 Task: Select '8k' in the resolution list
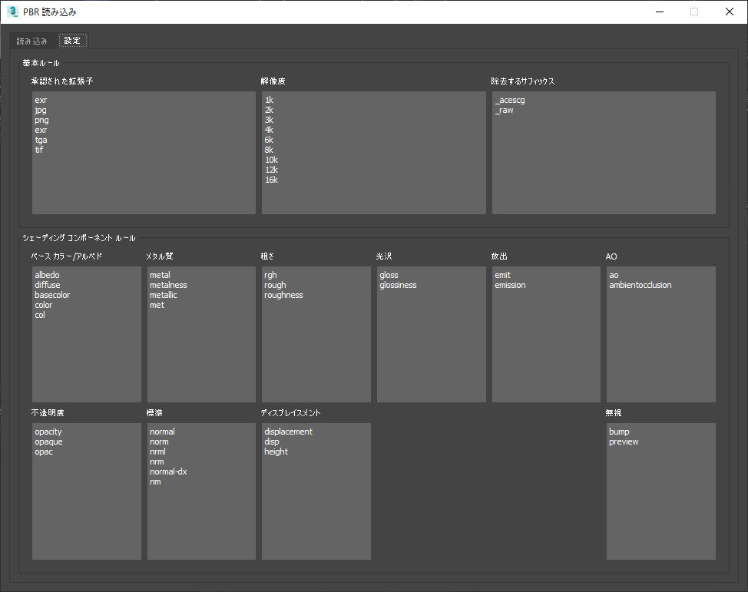point(269,150)
